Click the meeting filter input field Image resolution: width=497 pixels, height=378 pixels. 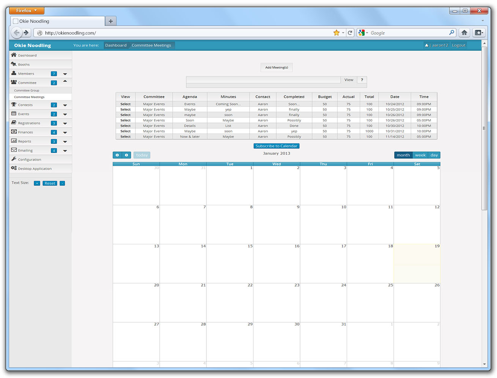[x=263, y=80]
